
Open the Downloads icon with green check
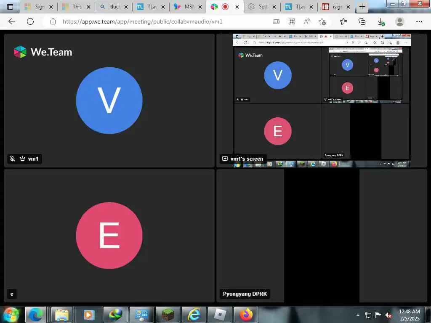pyautogui.click(x=381, y=22)
